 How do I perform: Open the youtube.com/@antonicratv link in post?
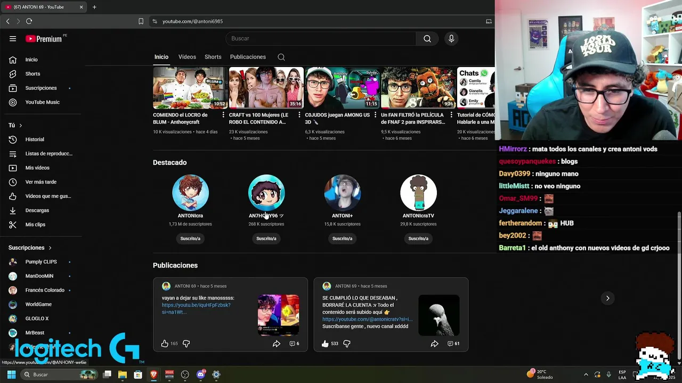(367, 319)
